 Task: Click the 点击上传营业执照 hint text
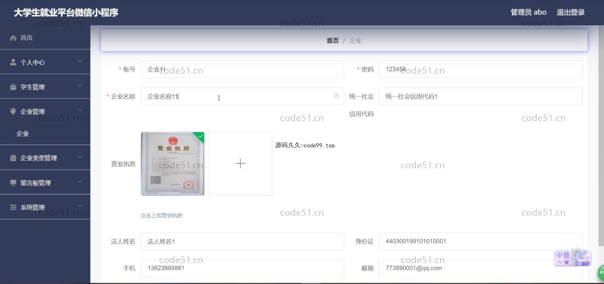pos(161,216)
